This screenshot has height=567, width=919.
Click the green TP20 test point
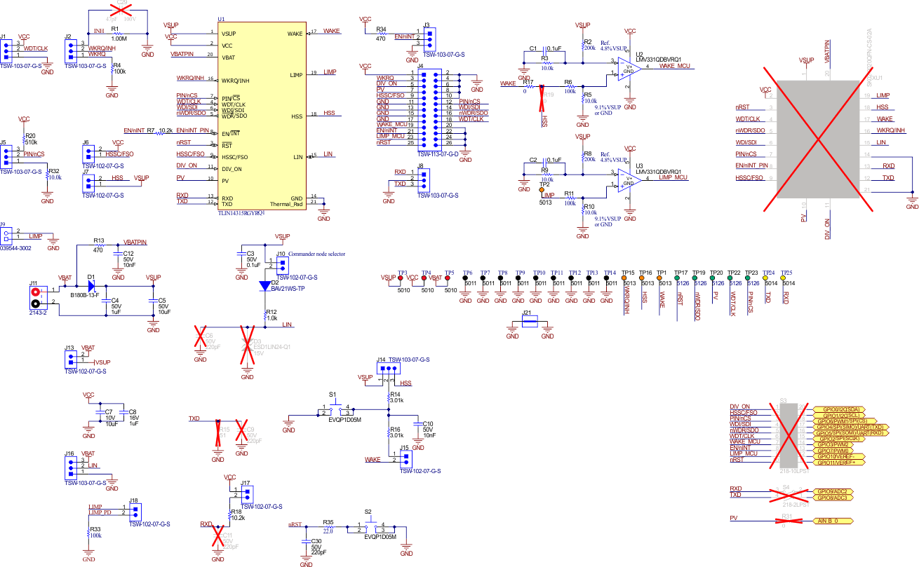coord(712,278)
